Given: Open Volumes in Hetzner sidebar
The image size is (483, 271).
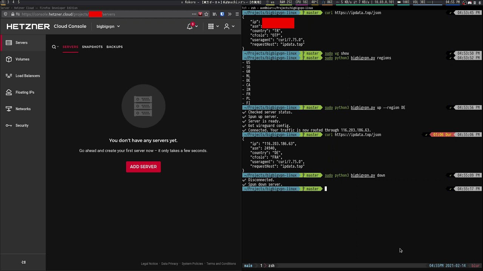Looking at the screenshot, I should tap(23, 59).
